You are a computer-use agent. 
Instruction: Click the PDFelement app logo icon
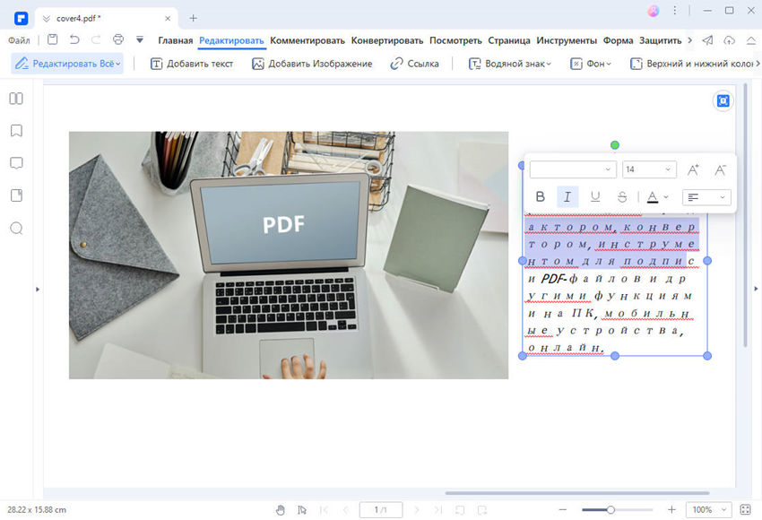tap(21, 19)
